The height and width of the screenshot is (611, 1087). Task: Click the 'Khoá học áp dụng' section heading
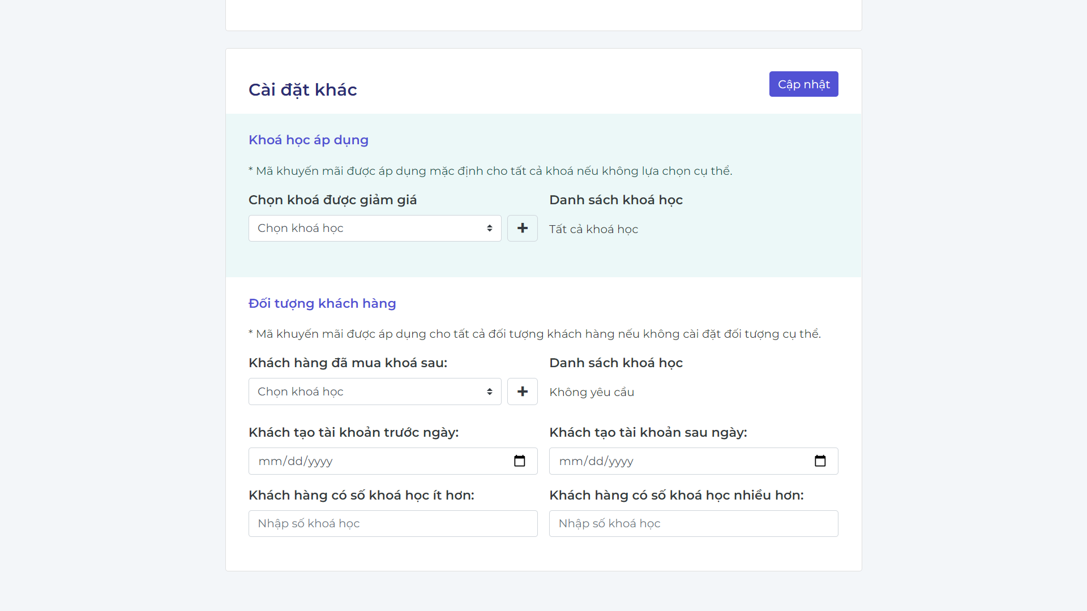coord(308,140)
